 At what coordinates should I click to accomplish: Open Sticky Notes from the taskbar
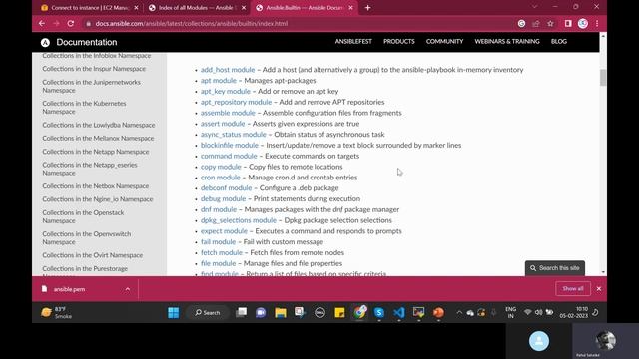(x=339, y=312)
